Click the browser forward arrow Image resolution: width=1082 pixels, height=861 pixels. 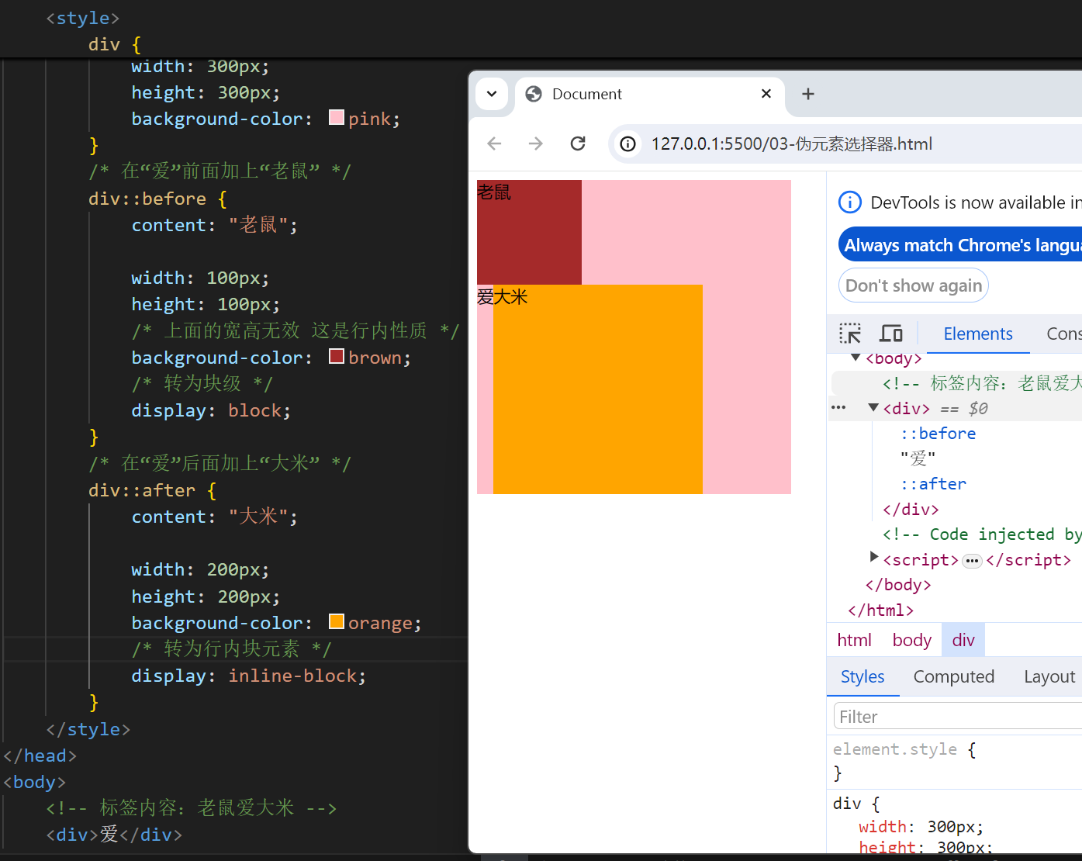click(535, 143)
